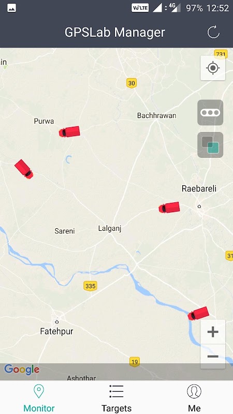This screenshot has height=414, width=233.
Task: Tap the highway 335 marker
Action: tap(90, 286)
